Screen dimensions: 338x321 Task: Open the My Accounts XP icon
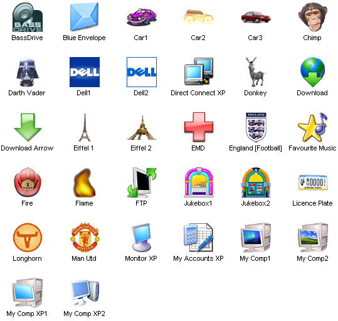[199, 238]
